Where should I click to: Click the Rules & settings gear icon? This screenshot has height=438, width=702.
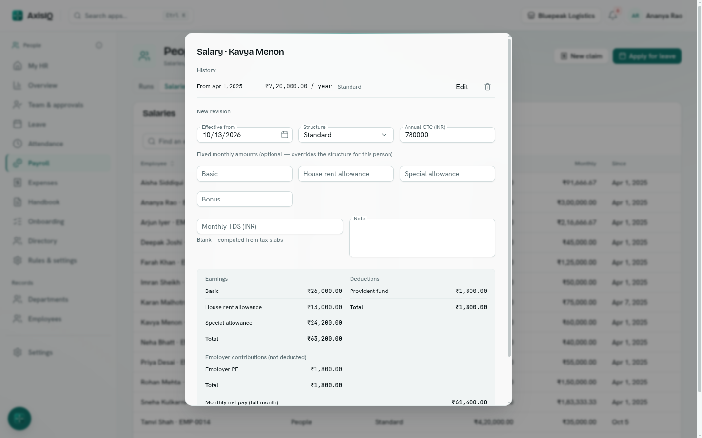click(18, 260)
